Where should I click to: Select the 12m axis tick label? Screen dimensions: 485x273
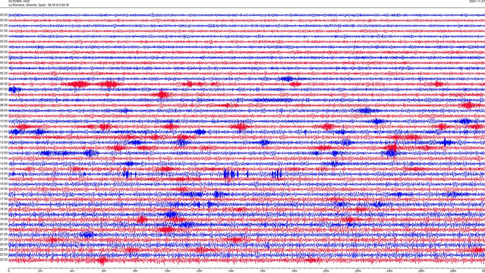tap(199, 271)
